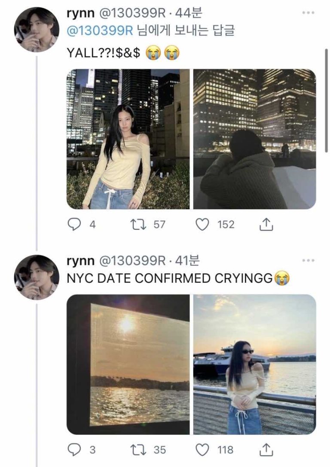
Task: Open the photo of person in hoodie
Action: click(x=254, y=139)
